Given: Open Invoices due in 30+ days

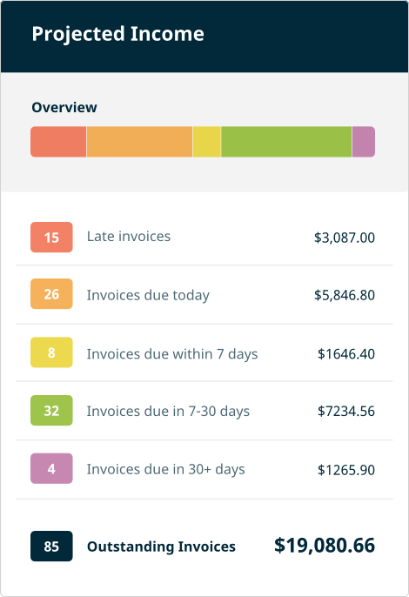Looking at the screenshot, I should point(204,469).
